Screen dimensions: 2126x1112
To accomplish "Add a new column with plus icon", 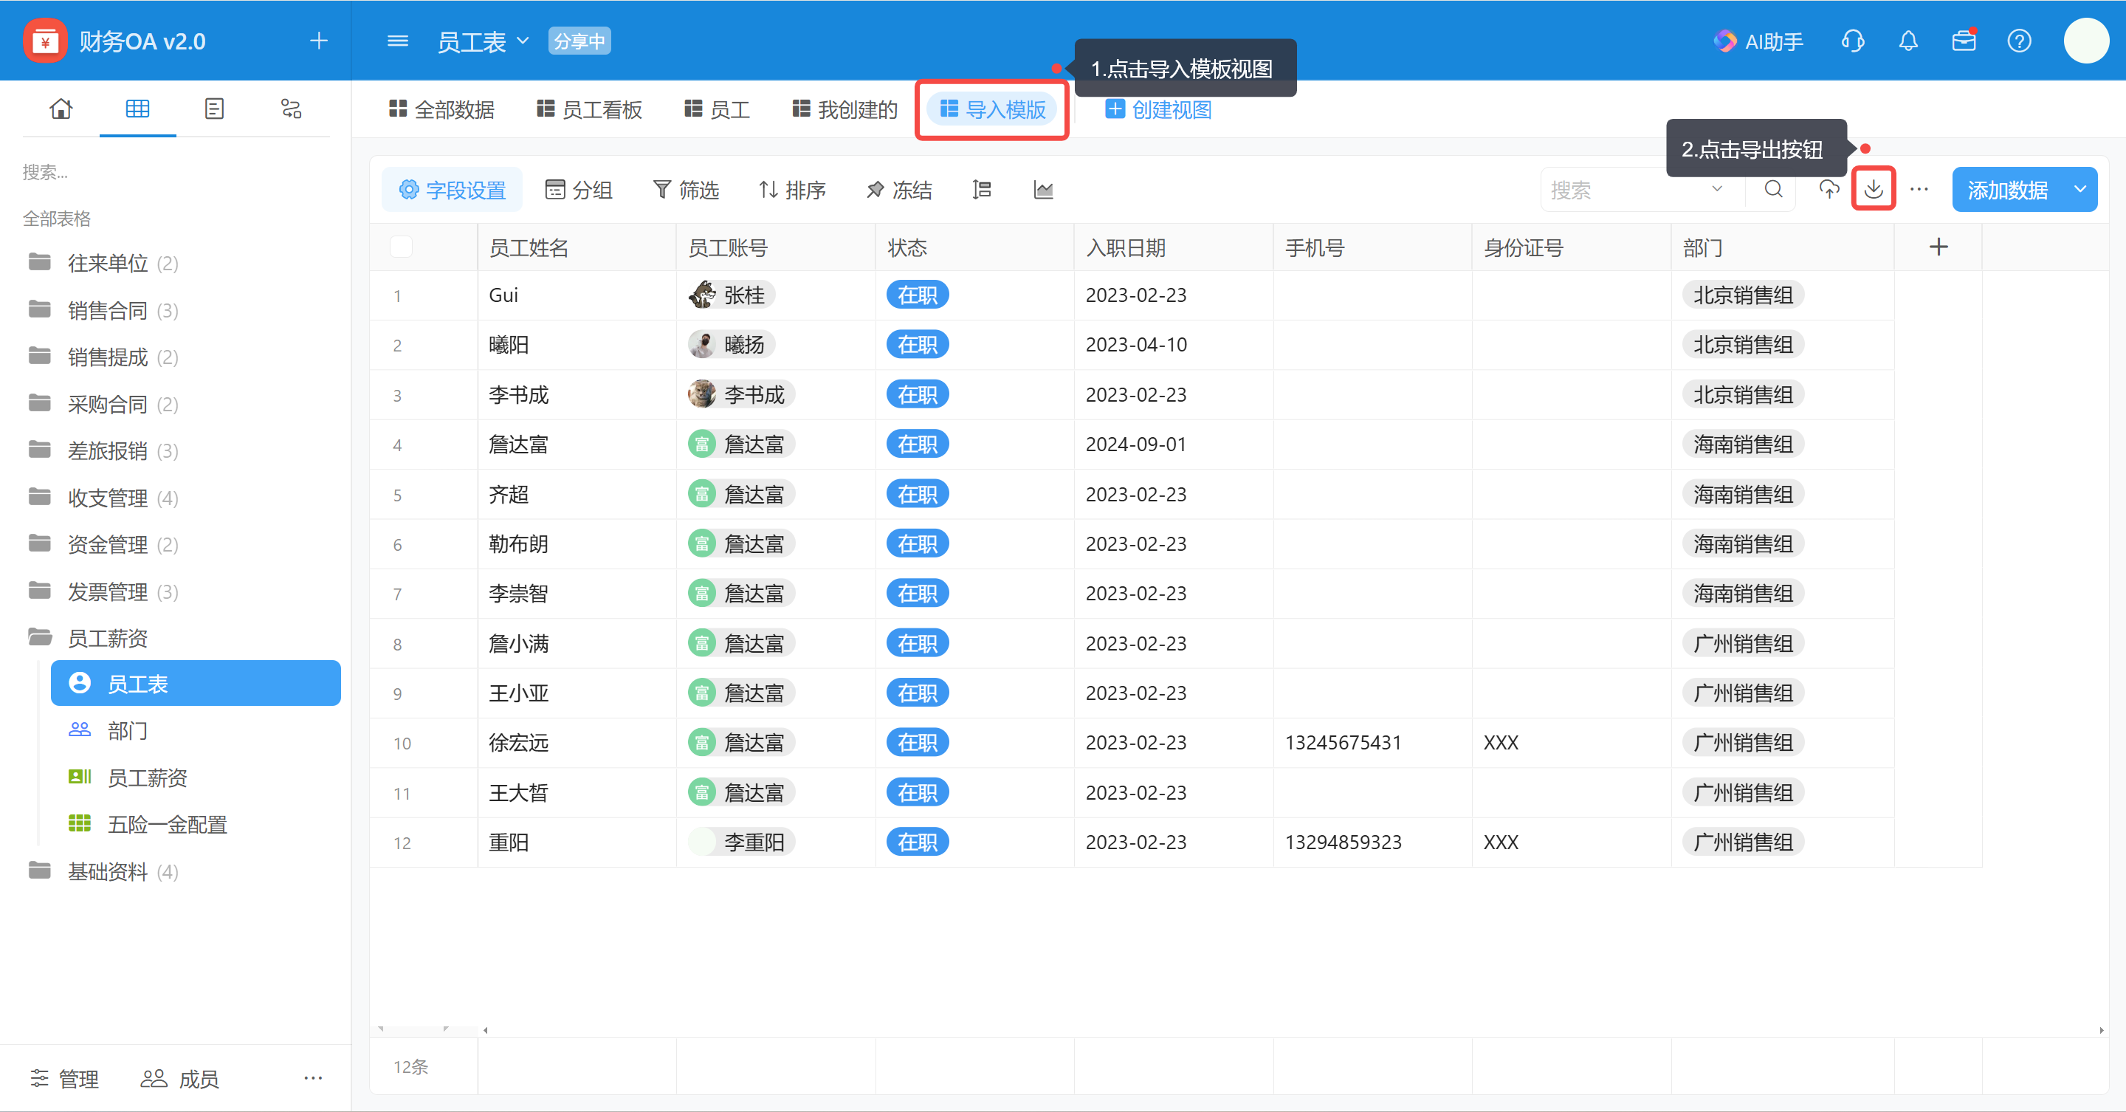I will [1938, 247].
